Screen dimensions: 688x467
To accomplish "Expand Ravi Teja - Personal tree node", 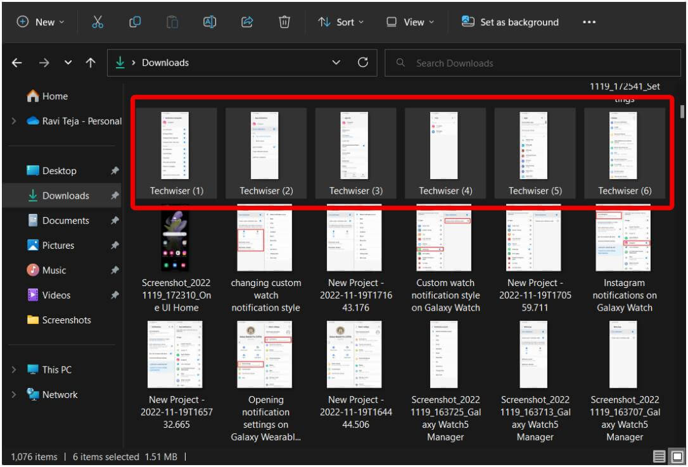I will [14, 121].
